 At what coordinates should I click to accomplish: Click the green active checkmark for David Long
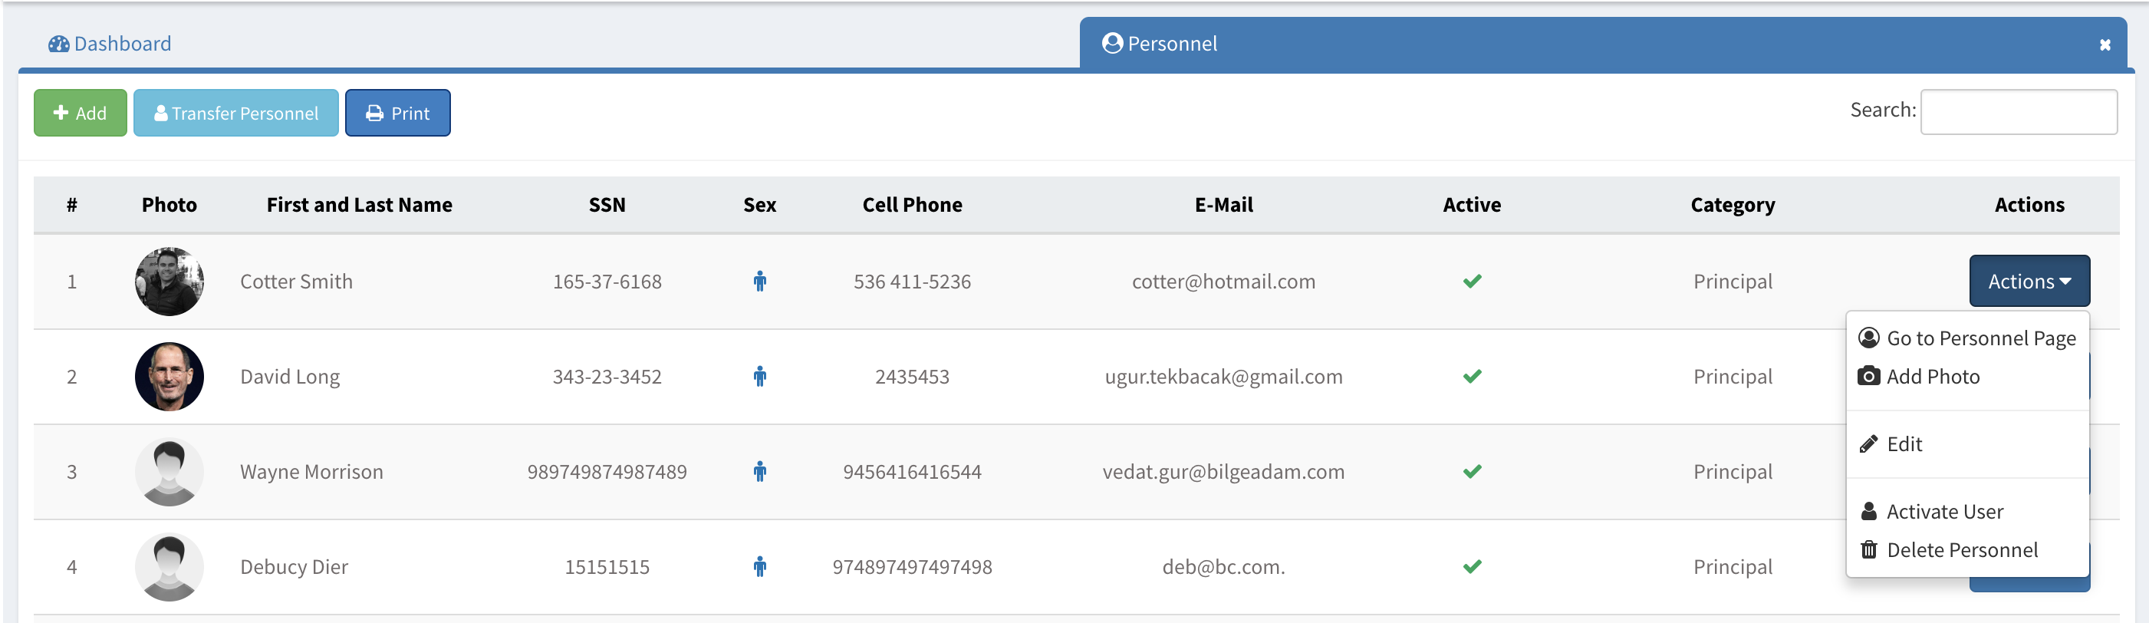click(x=1472, y=377)
